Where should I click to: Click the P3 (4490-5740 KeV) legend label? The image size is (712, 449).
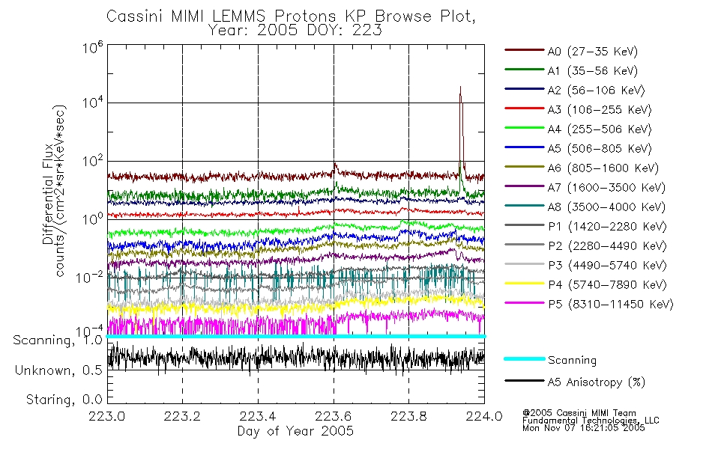[x=608, y=266]
